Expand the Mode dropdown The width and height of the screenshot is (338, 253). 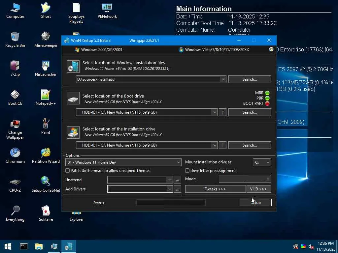[x=245, y=179]
